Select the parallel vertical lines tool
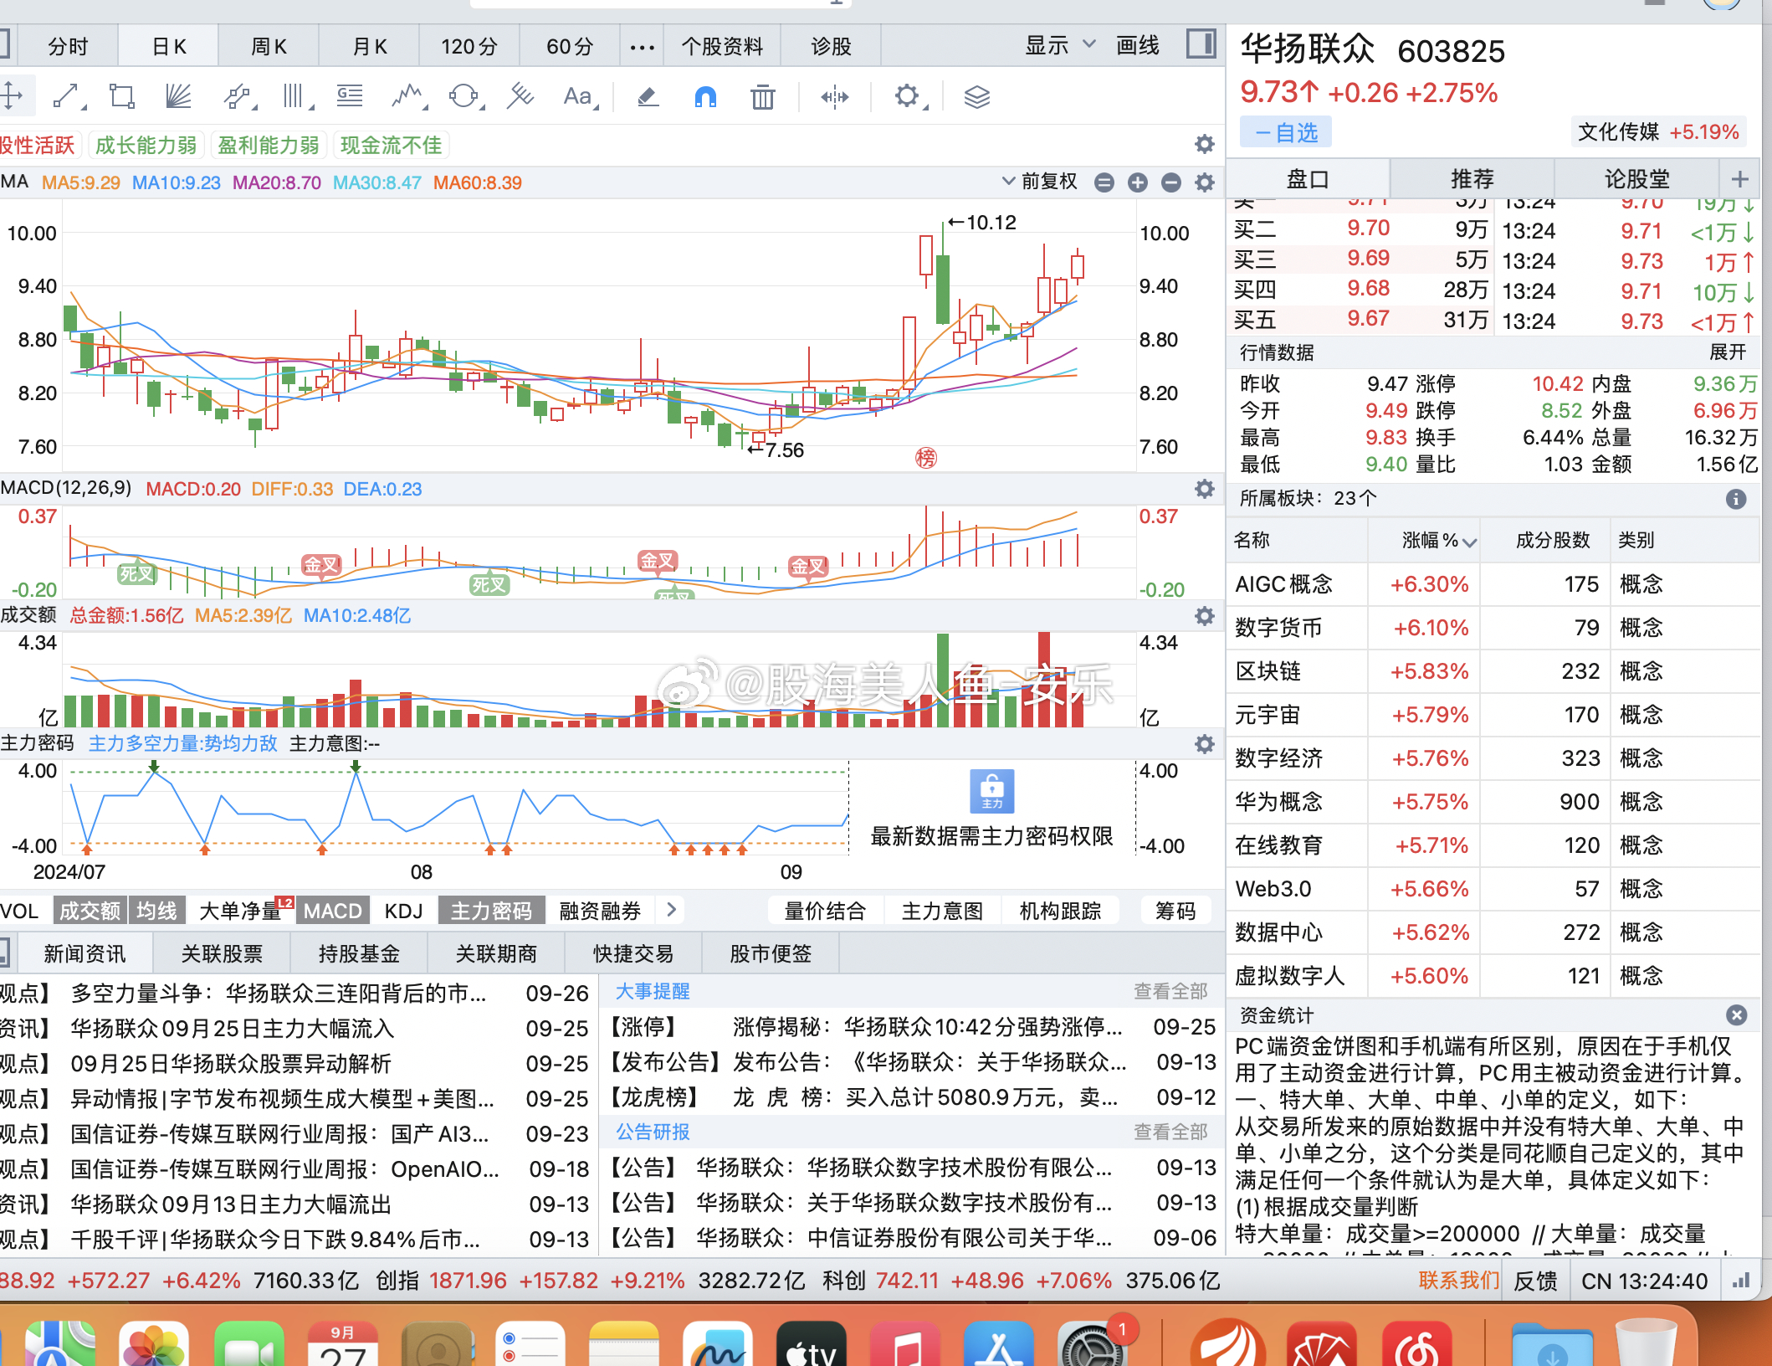Screen dimensions: 1772x1366 [x=295, y=97]
